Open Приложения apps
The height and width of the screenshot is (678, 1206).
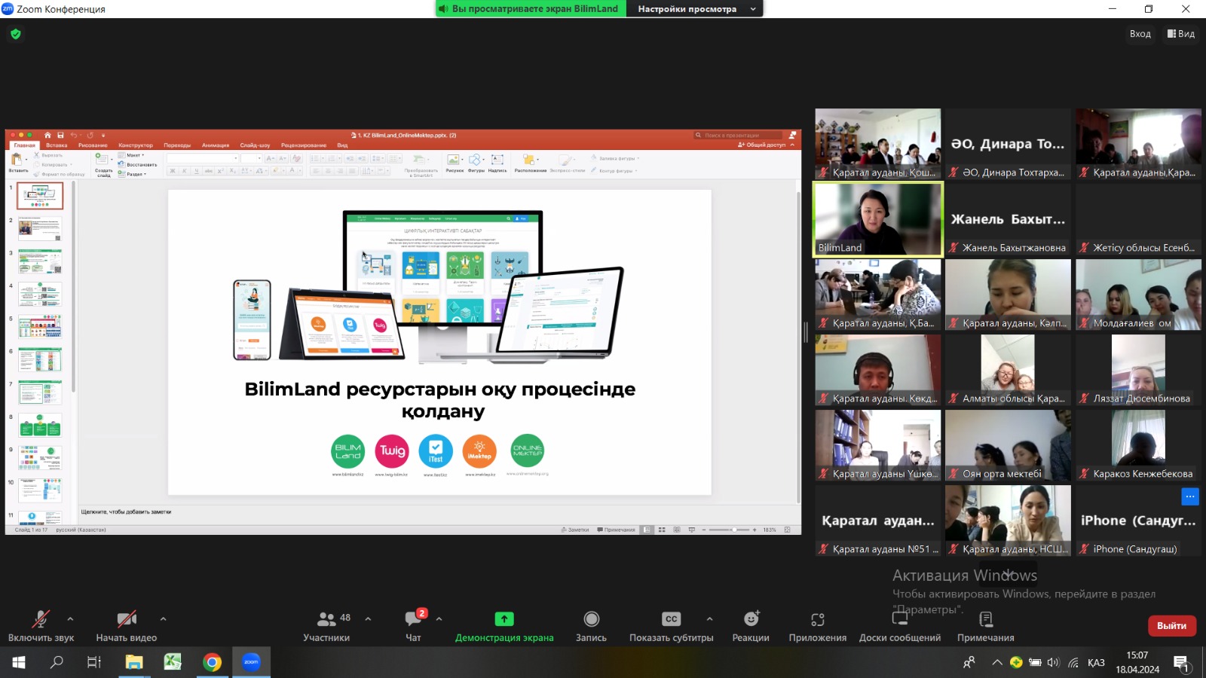coord(818,626)
